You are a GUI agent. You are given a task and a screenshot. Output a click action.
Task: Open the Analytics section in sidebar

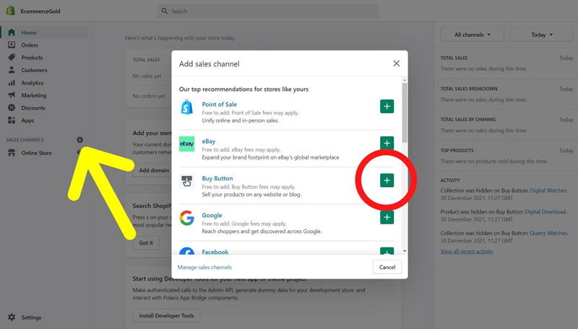(33, 83)
